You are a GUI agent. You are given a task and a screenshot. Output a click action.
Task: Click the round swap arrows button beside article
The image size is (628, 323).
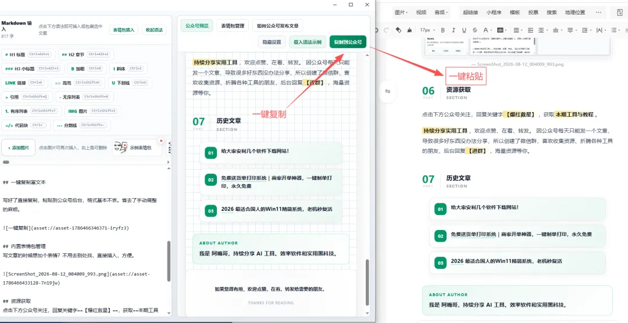tap(388, 91)
